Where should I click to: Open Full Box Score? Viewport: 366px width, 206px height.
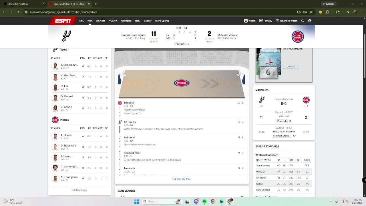(79, 190)
